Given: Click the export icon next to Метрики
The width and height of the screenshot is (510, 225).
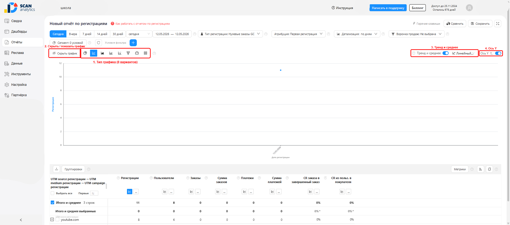Looking at the screenshot, I should [x=481, y=169].
